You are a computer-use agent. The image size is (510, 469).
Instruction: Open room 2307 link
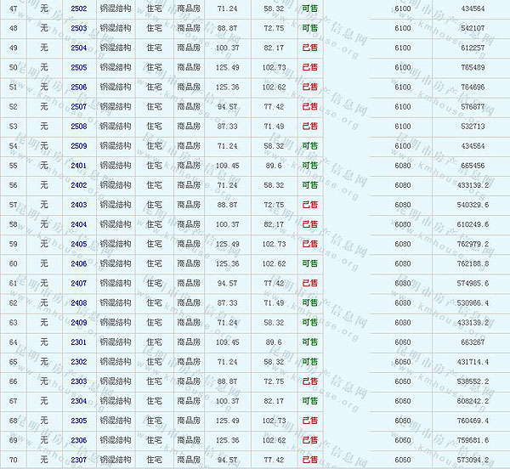[78, 460]
